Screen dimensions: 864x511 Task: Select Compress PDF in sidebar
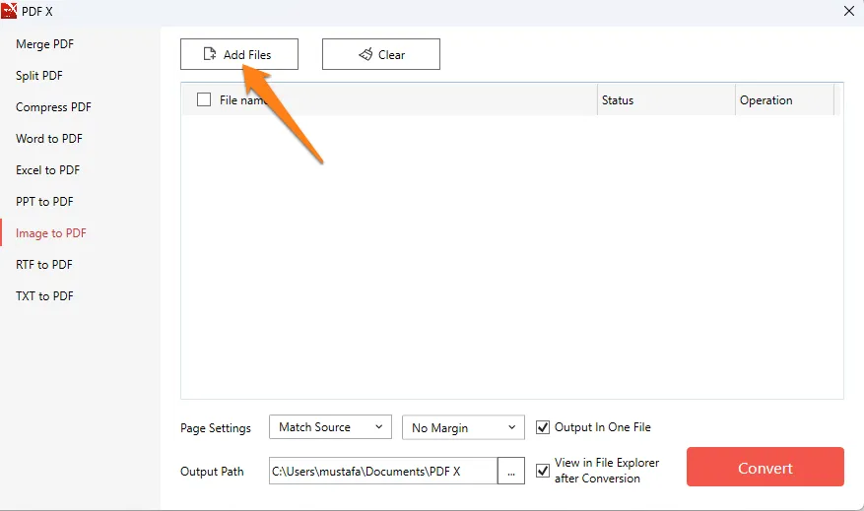(x=53, y=106)
